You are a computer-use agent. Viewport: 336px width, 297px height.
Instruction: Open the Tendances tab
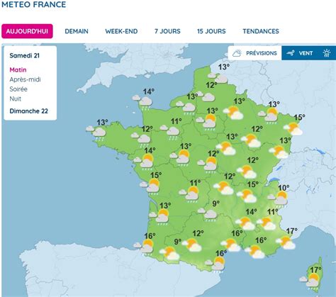coord(261,31)
